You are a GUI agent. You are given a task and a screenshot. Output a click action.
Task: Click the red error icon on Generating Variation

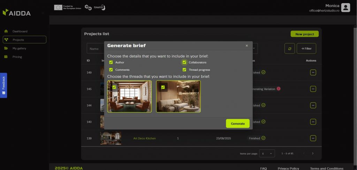(279, 89)
